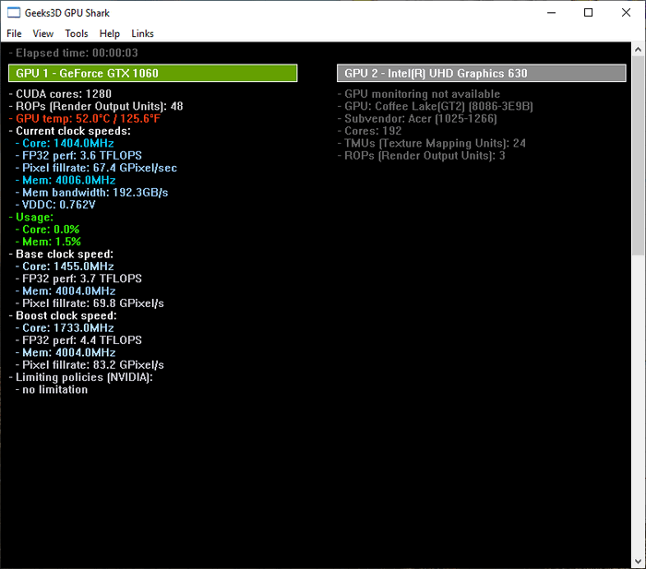This screenshot has height=569, width=646.
Task: Click the current Core 1404.0MHz clock line
Action: pyautogui.click(x=63, y=144)
